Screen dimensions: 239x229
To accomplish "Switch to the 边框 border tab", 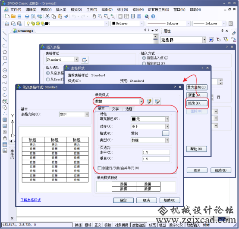I will click(x=129, y=109).
